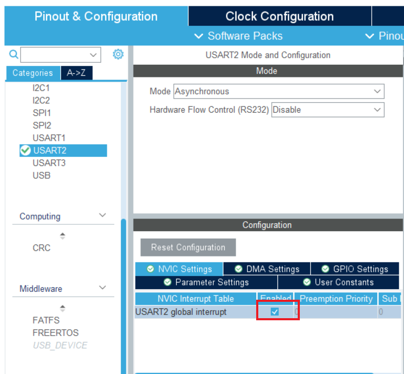Switch to Clock Configuration tab
The width and height of the screenshot is (404, 374).
click(280, 16)
